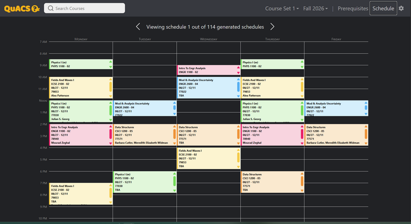Click 'CSCI 1200 - 05' in Friday Data Structures
This screenshot has height=224, width=411.
coord(315,131)
